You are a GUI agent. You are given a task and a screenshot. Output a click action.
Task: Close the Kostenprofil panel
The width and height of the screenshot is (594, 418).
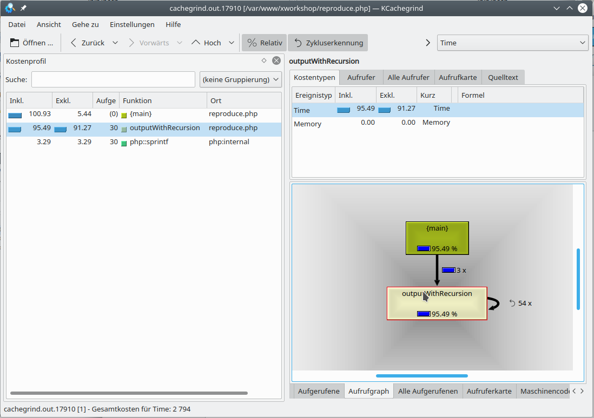(x=276, y=60)
